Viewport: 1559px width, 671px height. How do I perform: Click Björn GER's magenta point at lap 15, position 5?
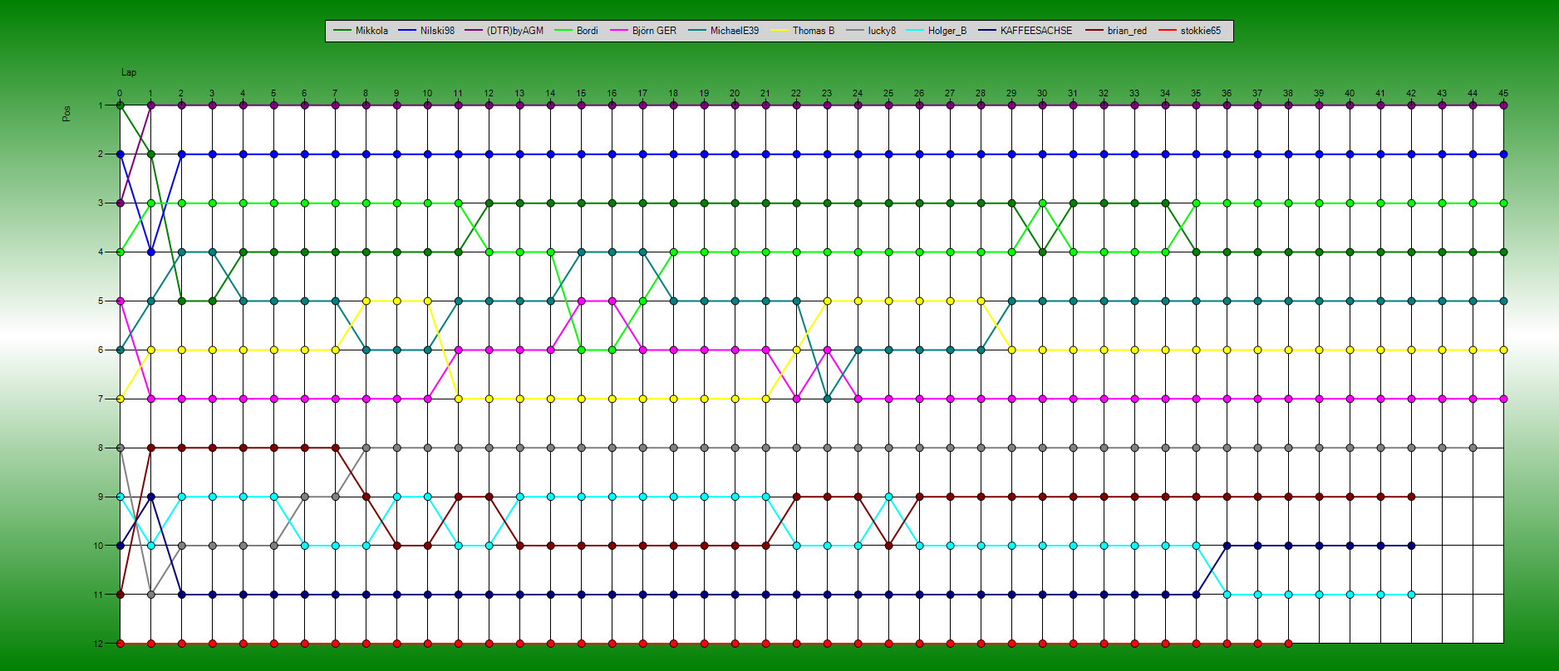(x=581, y=301)
